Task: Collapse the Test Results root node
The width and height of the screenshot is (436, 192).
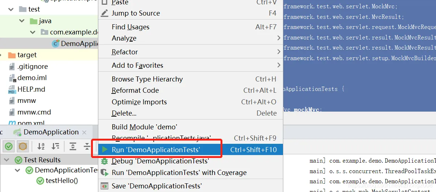Action: point(7,160)
